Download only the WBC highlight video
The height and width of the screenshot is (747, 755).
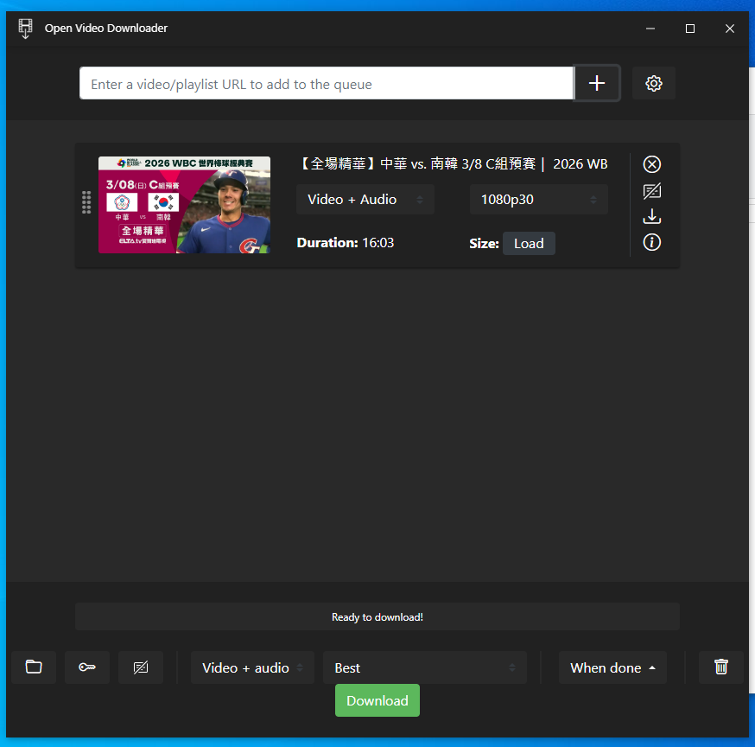651,216
